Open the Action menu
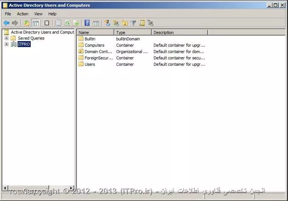The width and height of the screenshot is (288, 201). 23,14
